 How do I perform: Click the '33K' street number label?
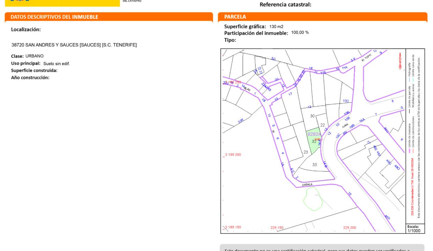241,121
